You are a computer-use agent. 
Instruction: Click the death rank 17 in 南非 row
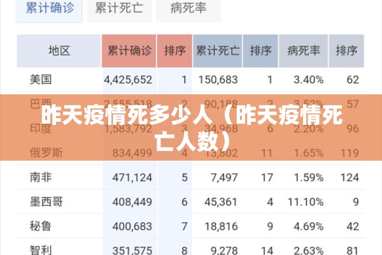(x=267, y=177)
